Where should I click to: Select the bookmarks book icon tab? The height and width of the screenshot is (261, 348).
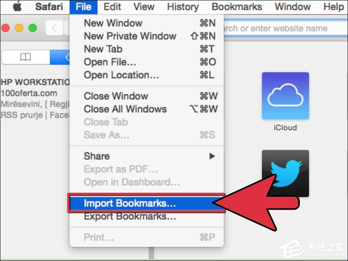(26, 57)
